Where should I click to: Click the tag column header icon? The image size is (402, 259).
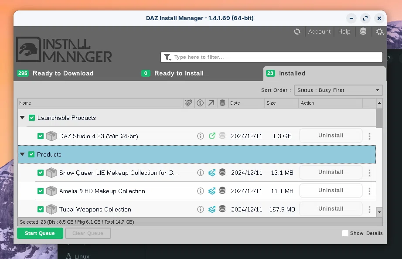click(x=188, y=103)
